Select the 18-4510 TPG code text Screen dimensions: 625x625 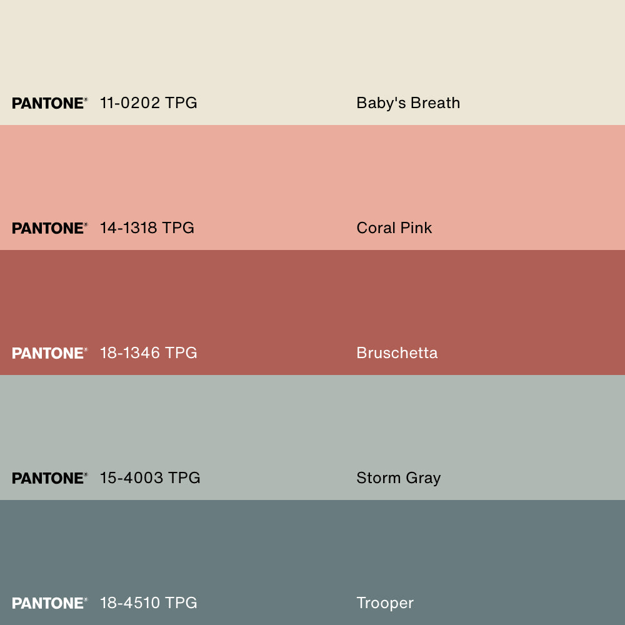coord(148,603)
